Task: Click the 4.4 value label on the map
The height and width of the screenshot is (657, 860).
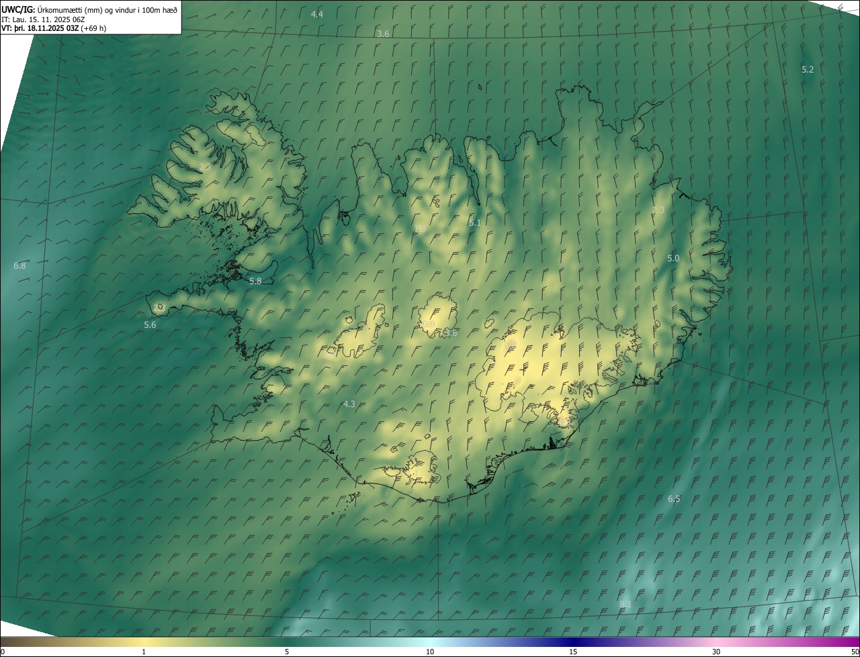Action: tap(316, 14)
